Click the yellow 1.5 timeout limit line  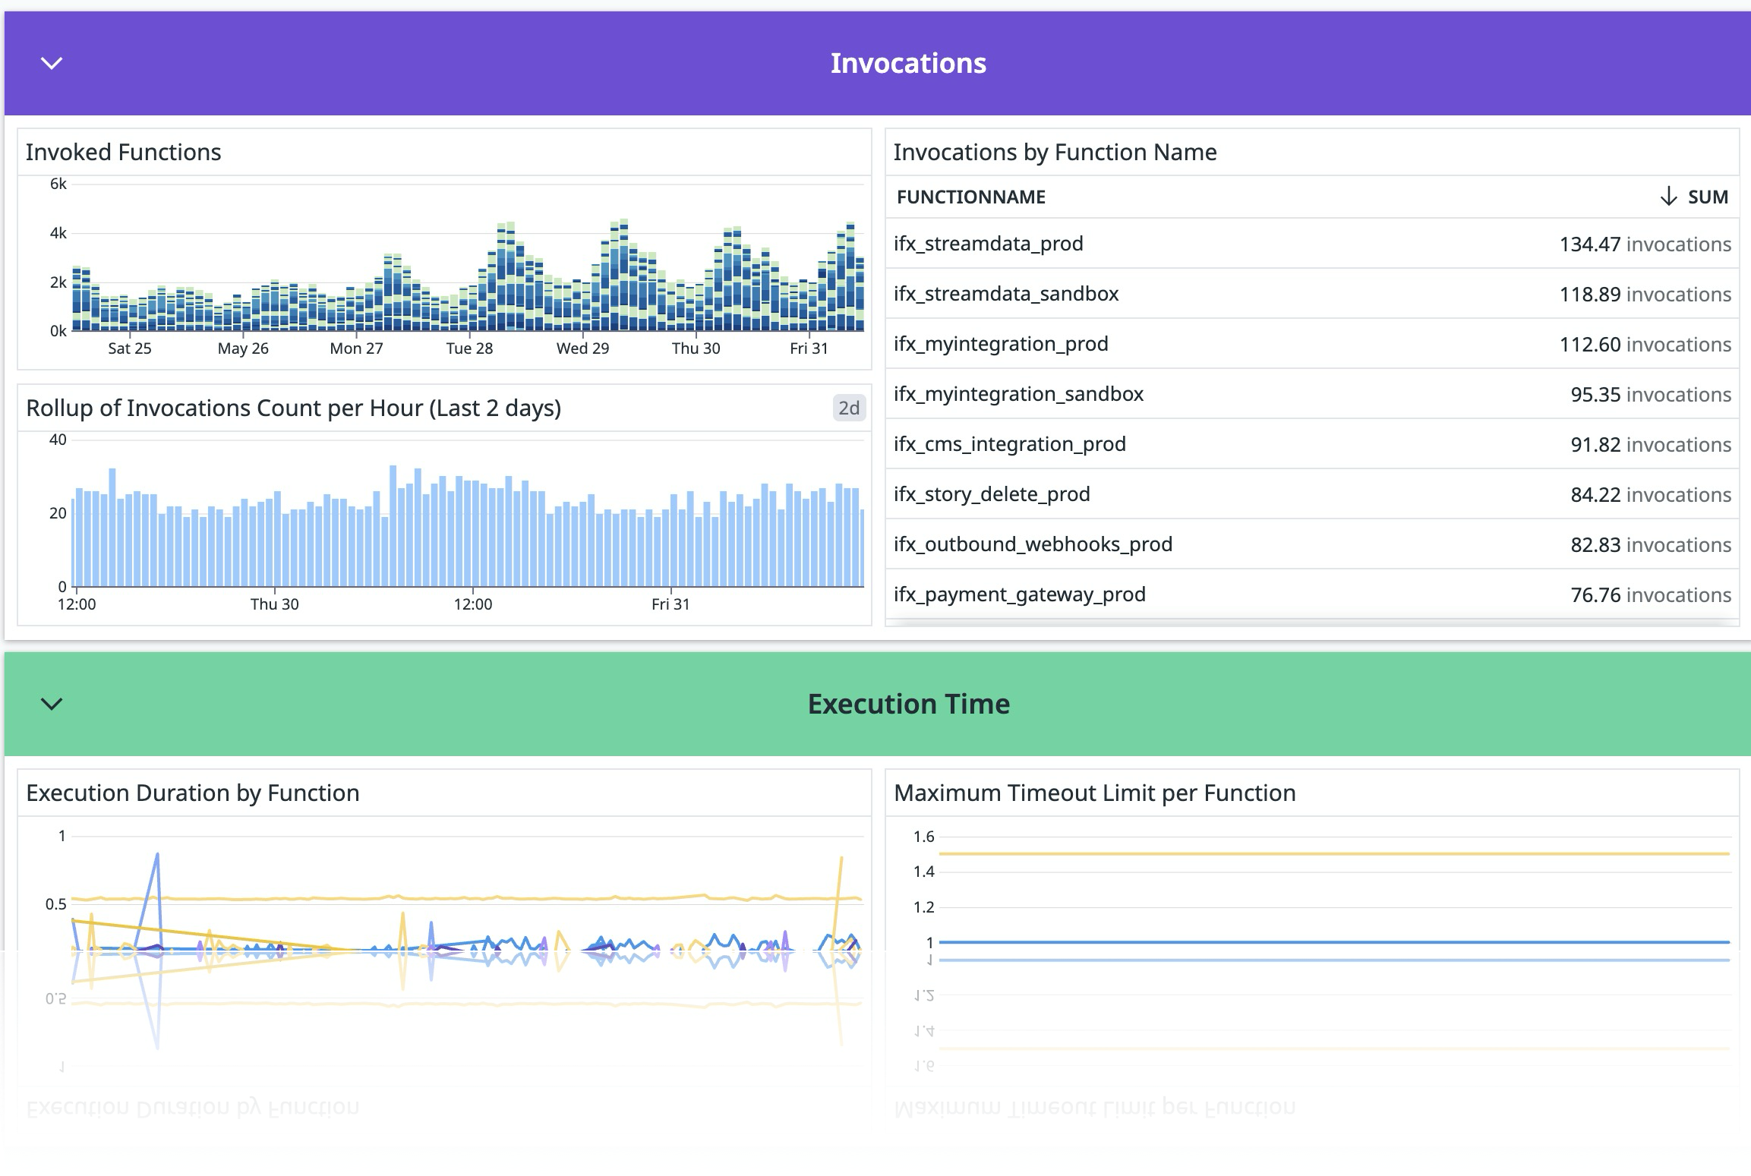point(1334,854)
